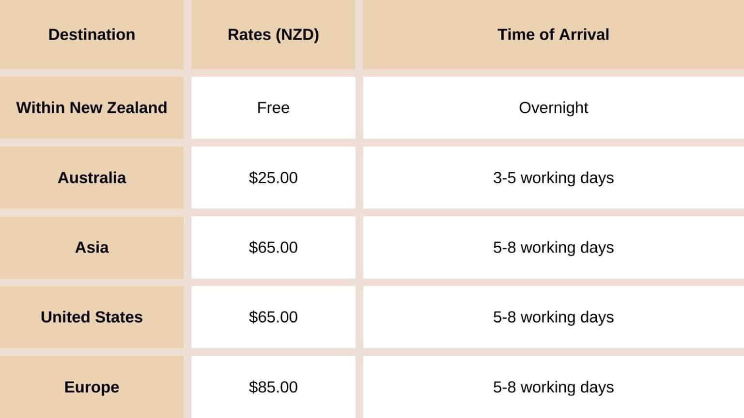
Task: Click the arrival time for Europe
Action: (x=553, y=387)
